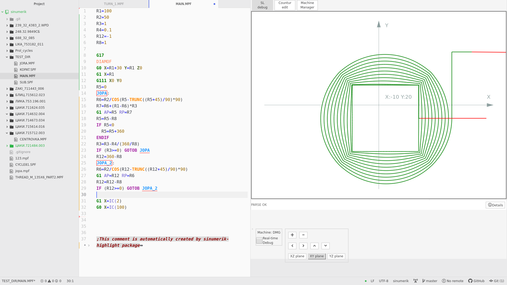Viewport: 507px width, 285px height.
Task: Click the zoom out minus button
Action: click(303, 235)
